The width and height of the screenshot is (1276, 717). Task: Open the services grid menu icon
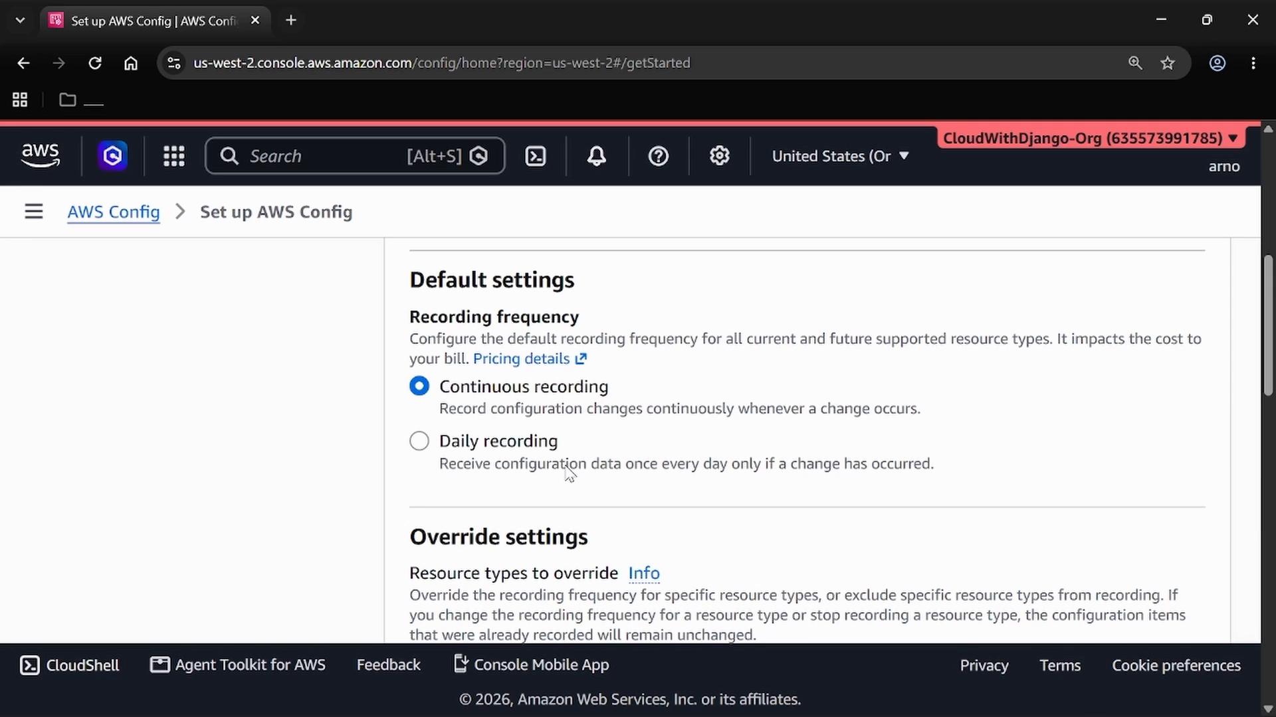(174, 156)
